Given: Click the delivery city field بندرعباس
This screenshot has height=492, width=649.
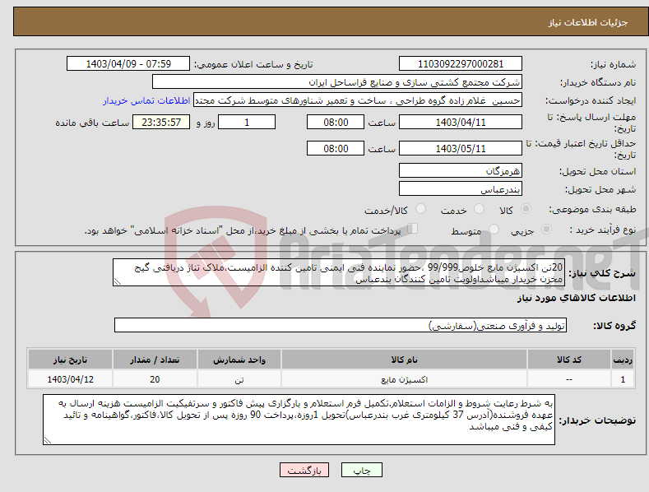Looking at the screenshot, I should point(461,189).
